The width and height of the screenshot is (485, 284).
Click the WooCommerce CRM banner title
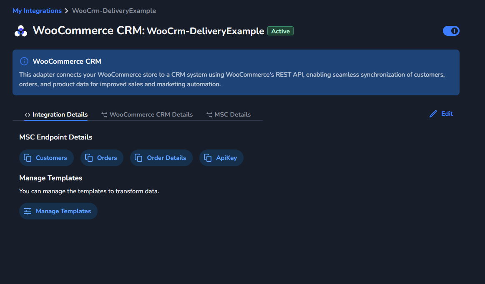[x=67, y=62]
